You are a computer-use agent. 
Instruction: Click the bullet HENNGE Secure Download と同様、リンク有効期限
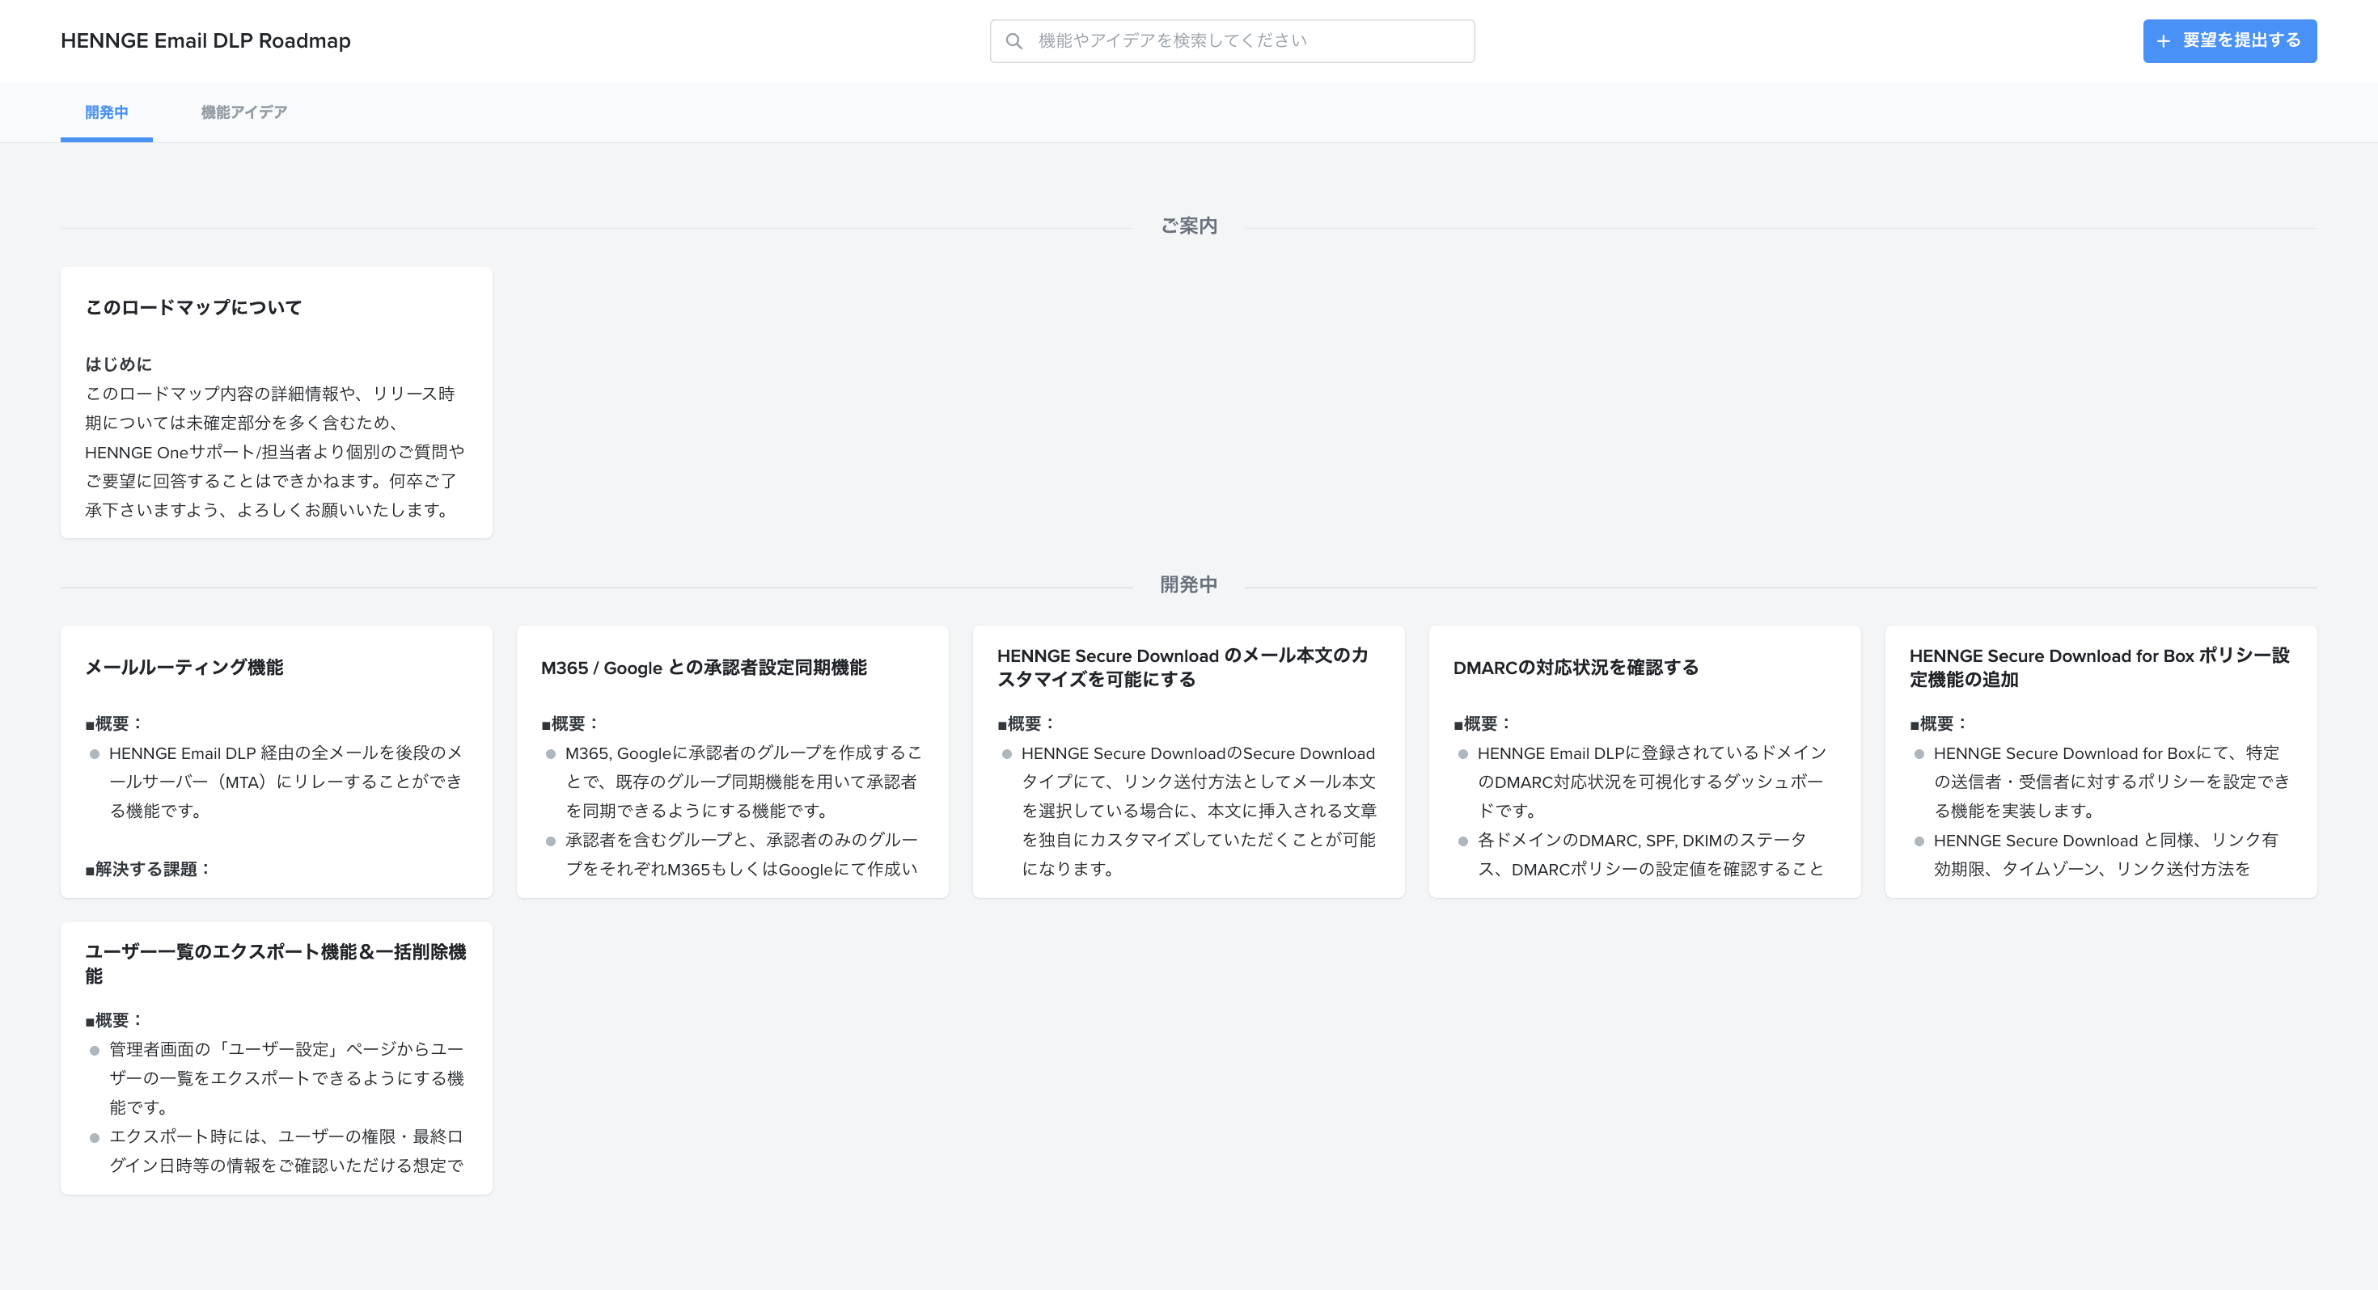[2105, 854]
